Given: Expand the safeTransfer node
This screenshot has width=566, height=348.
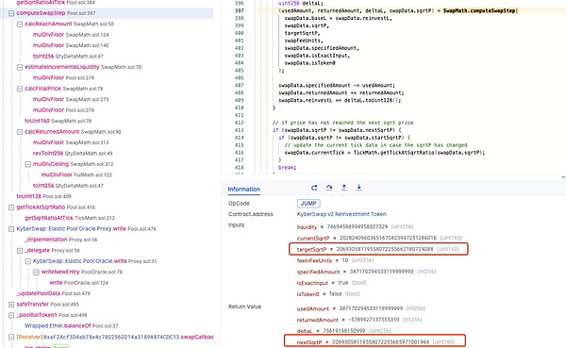Looking at the screenshot, I should (x=11, y=305).
